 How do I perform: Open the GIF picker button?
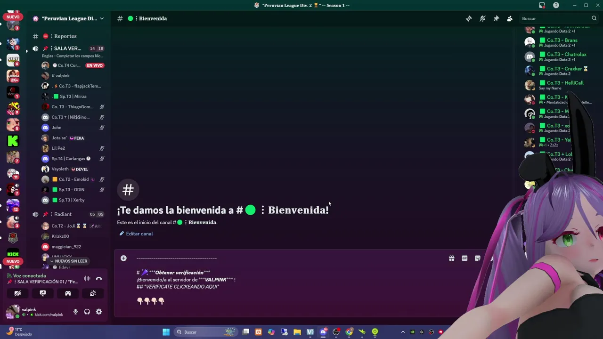tap(464, 258)
